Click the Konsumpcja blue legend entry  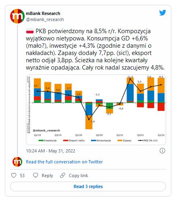click(x=101, y=140)
